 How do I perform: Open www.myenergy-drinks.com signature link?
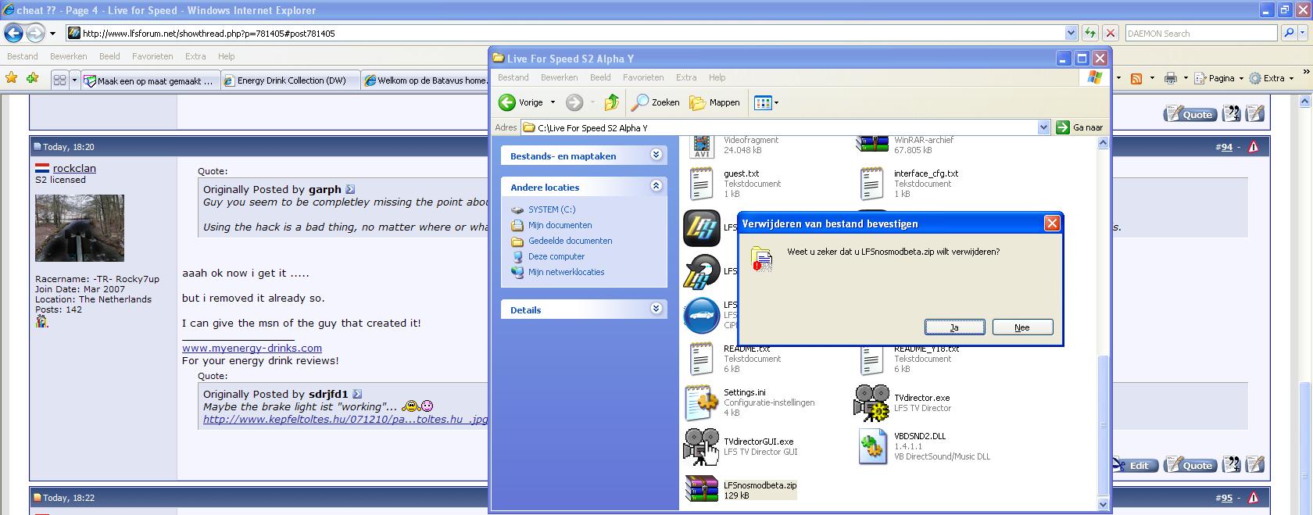point(252,348)
